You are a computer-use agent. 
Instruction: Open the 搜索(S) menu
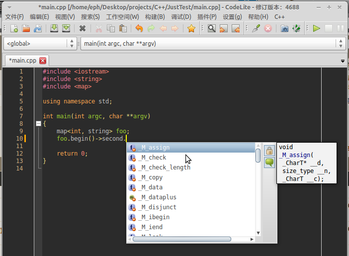(x=90, y=17)
